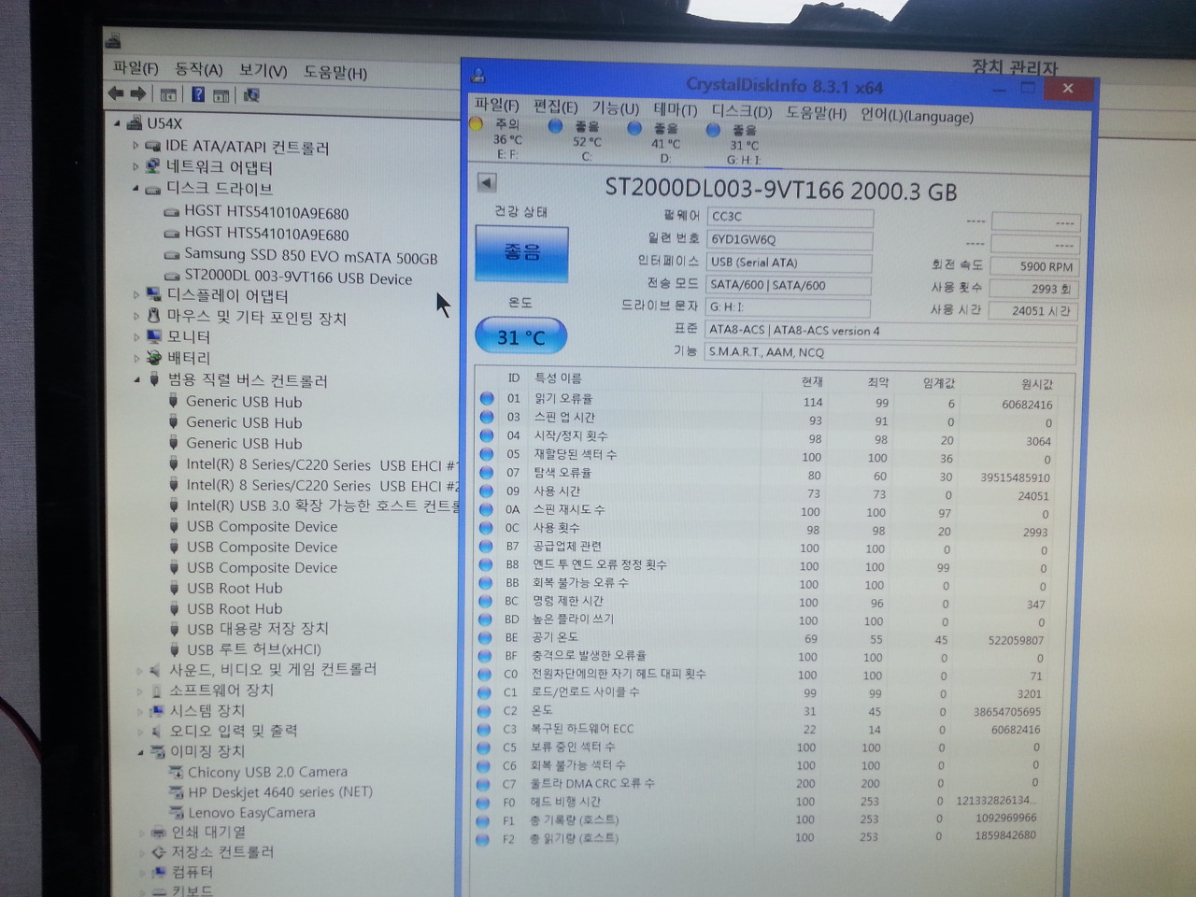
Task: Click the serial number field 6YD1GW6Q
Action: point(790,239)
